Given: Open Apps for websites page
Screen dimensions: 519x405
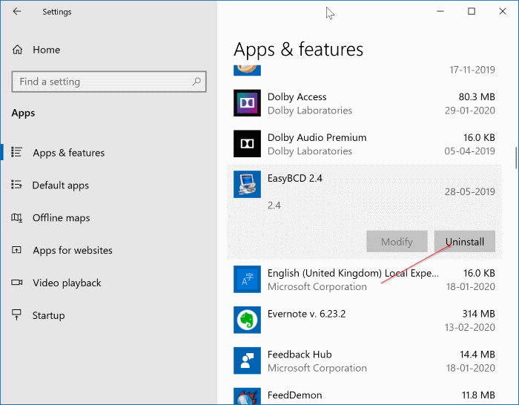Looking at the screenshot, I should coord(73,250).
